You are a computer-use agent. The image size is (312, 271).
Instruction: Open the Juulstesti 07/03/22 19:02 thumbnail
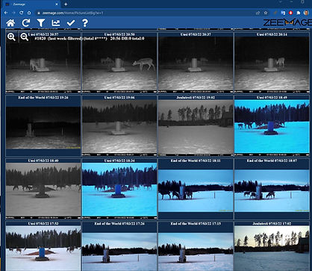point(196,128)
